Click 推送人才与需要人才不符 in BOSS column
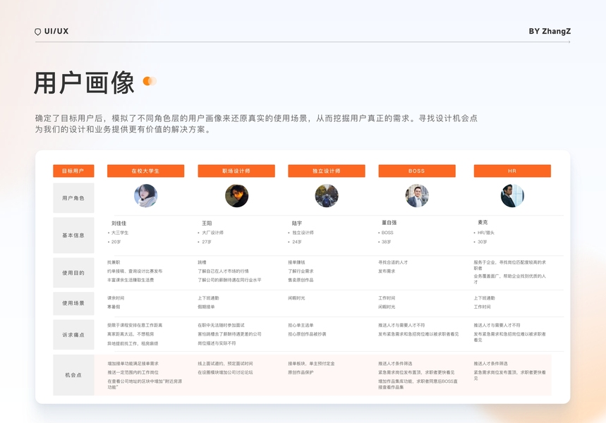 pyautogui.click(x=401, y=325)
